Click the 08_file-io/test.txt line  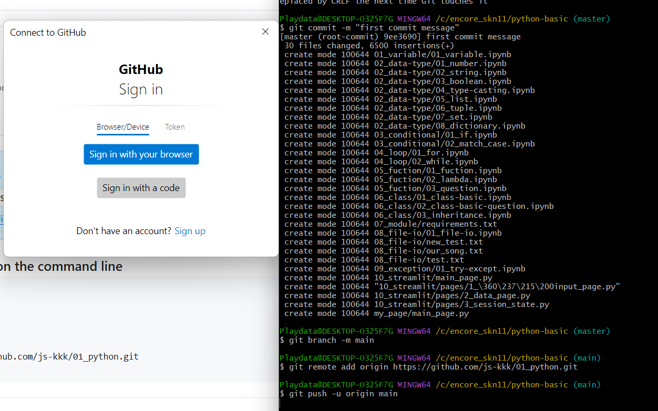[374, 260]
